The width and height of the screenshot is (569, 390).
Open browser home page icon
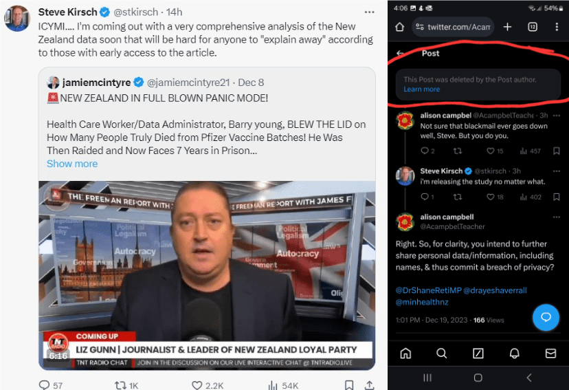[x=400, y=27]
